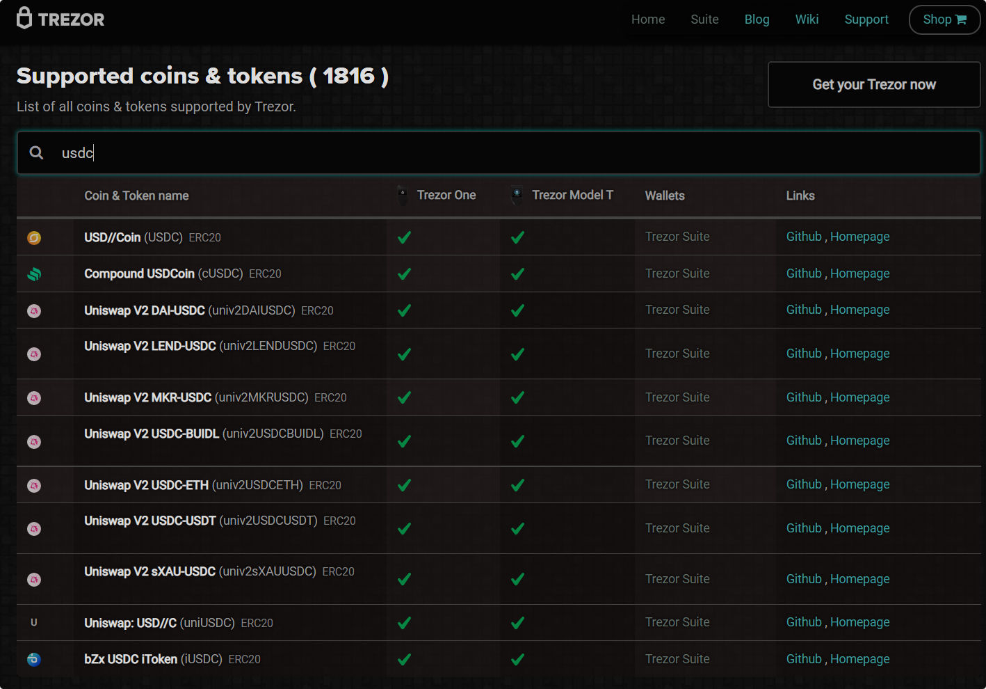Open Github link for Uniswap V2 USDC-BUIDL
The image size is (986, 689).
pos(804,441)
